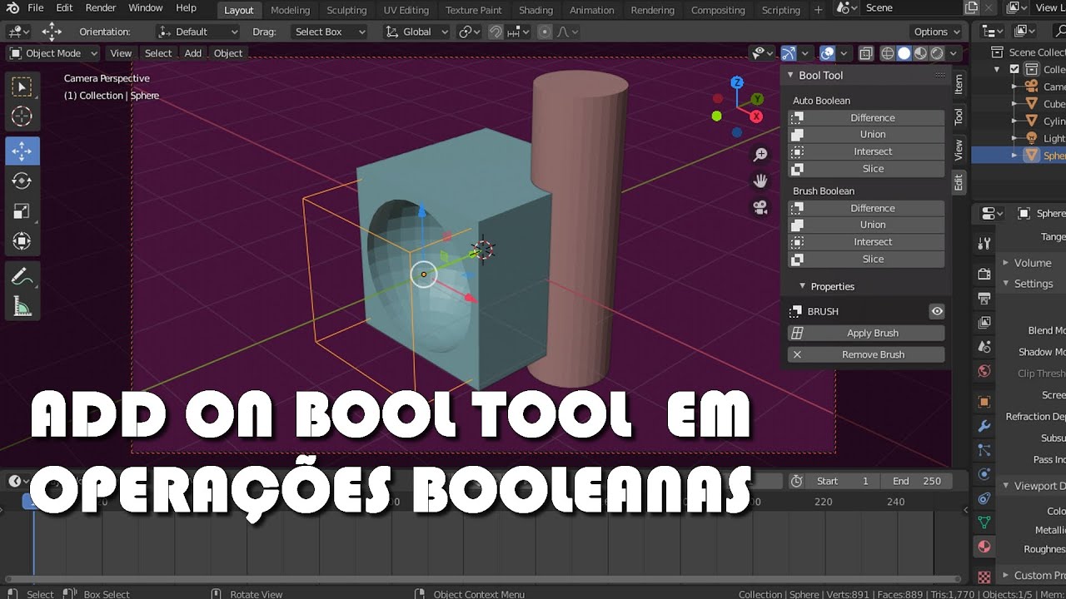Open the Render properties tab icon
Screen dimensions: 1066x599
click(984, 275)
